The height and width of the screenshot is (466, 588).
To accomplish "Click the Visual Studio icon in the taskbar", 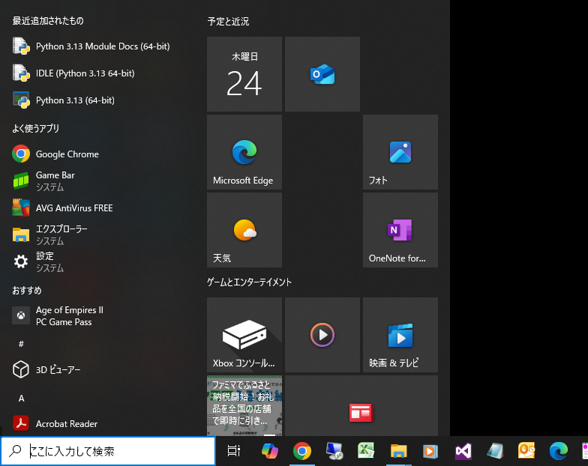I will click(x=463, y=451).
